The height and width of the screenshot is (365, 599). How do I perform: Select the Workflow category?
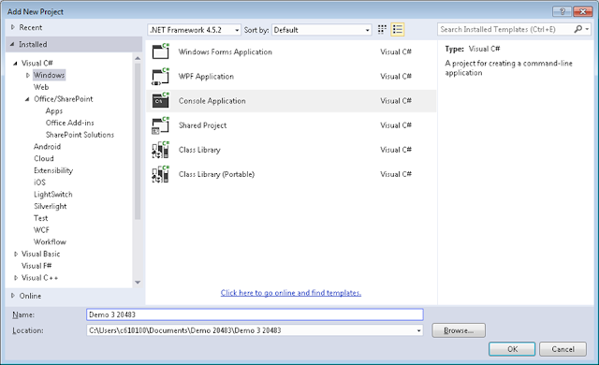50,242
